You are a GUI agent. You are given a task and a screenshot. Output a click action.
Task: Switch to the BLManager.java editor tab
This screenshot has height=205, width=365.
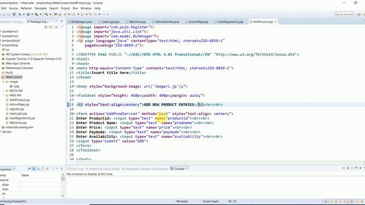click(80, 22)
